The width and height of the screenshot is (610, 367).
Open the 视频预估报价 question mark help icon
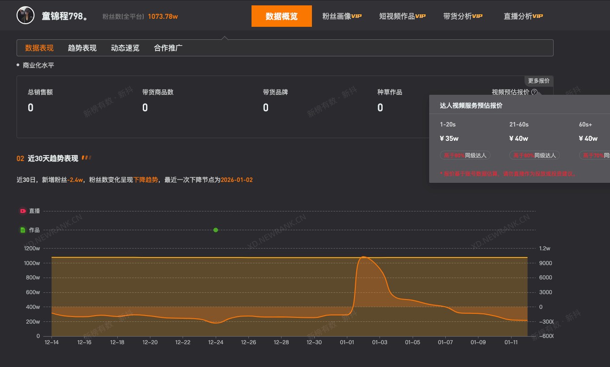(x=534, y=92)
